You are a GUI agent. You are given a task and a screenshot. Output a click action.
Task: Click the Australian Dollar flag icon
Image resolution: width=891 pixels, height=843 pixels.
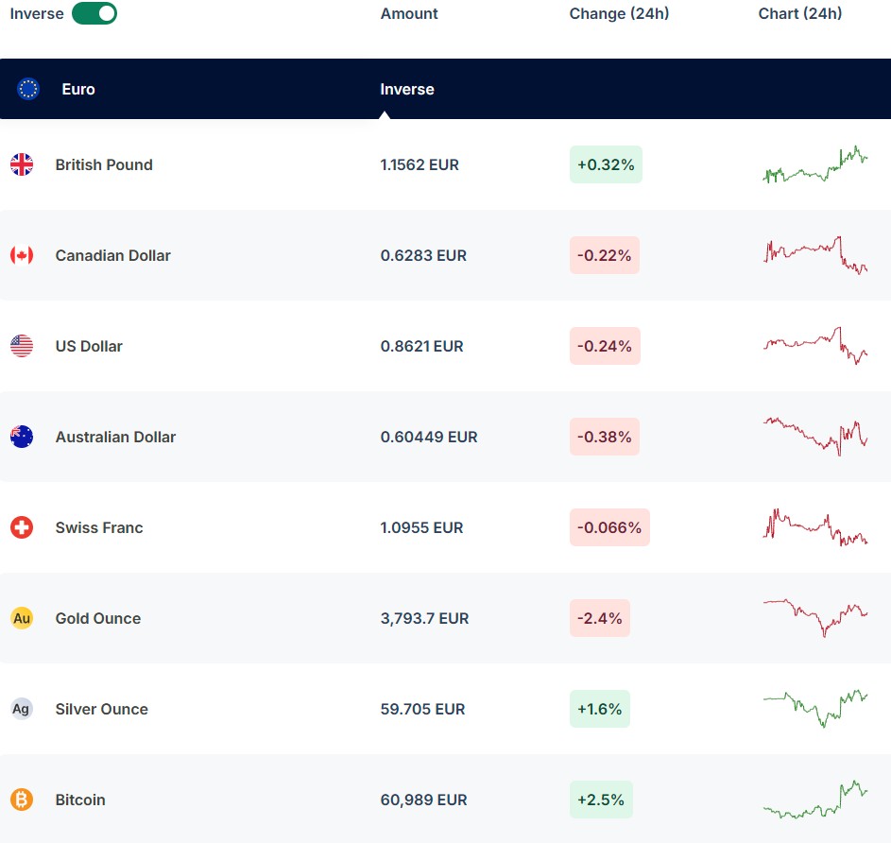[x=22, y=437]
